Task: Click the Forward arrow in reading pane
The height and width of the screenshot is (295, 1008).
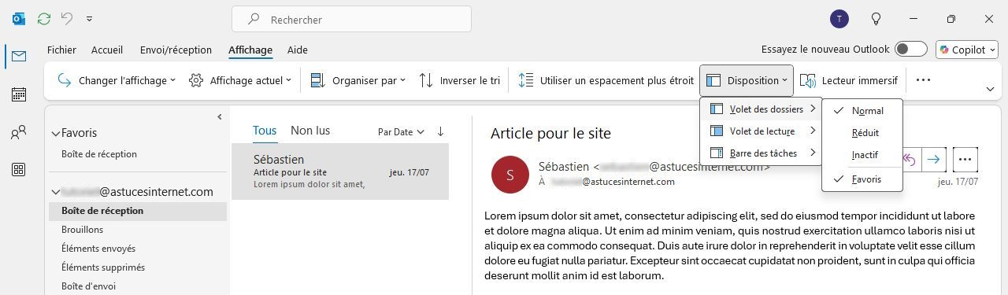Action: click(x=933, y=160)
